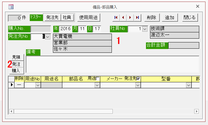Click the row delete minus button

(x=19, y=85)
